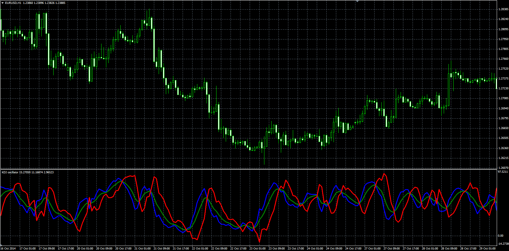Click the "20 Oct 17:00" time label
Screen dimensions: 509x251
tap(123, 249)
